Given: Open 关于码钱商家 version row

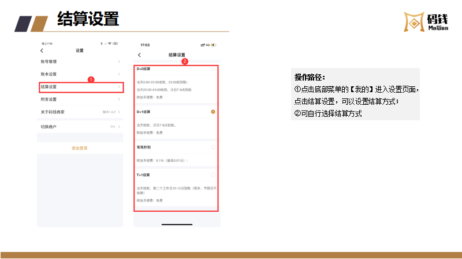Looking at the screenshot, I should tap(80, 111).
